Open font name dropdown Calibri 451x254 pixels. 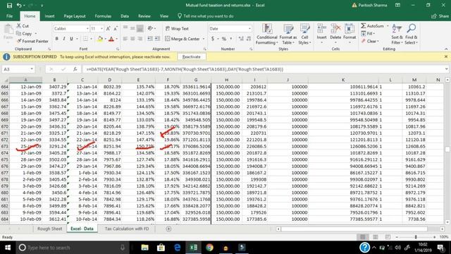[x=87, y=28]
